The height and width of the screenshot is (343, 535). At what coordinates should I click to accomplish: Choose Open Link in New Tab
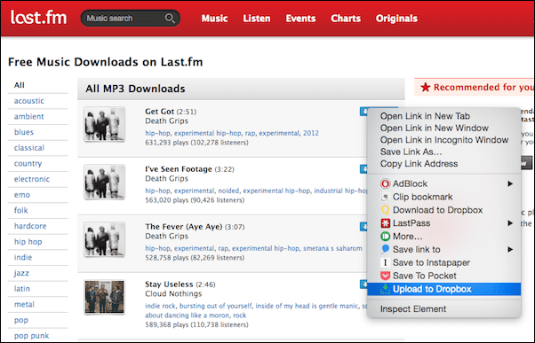coord(425,116)
